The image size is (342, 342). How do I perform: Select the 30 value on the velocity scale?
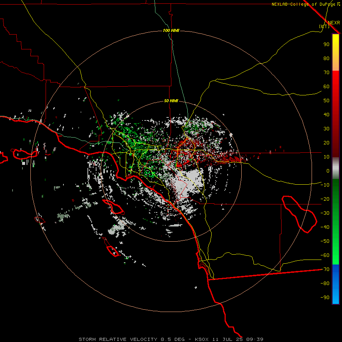pyautogui.click(x=326, y=129)
